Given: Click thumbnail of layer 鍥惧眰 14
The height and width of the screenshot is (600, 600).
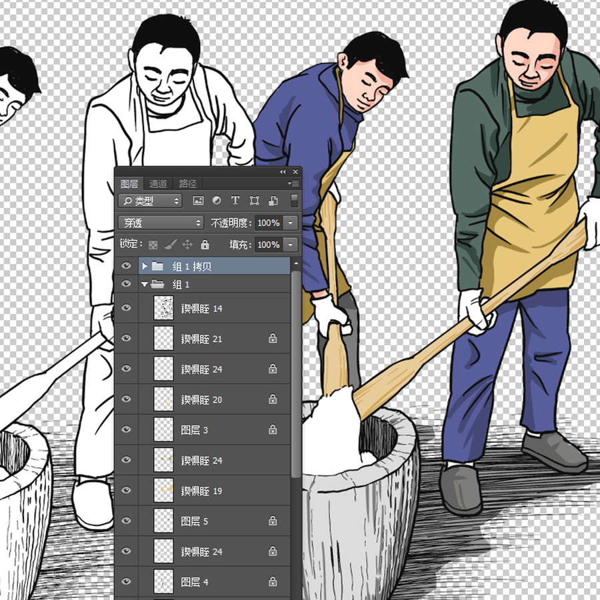Looking at the screenshot, I should (x=163, y=307).
